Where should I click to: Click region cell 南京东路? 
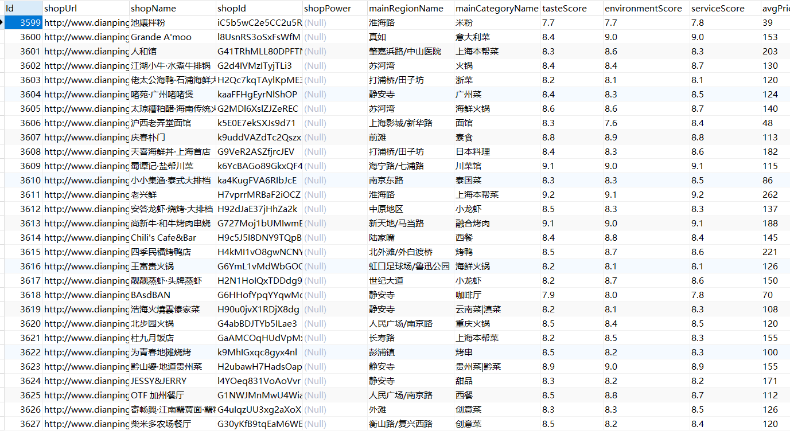pos(411,181)
